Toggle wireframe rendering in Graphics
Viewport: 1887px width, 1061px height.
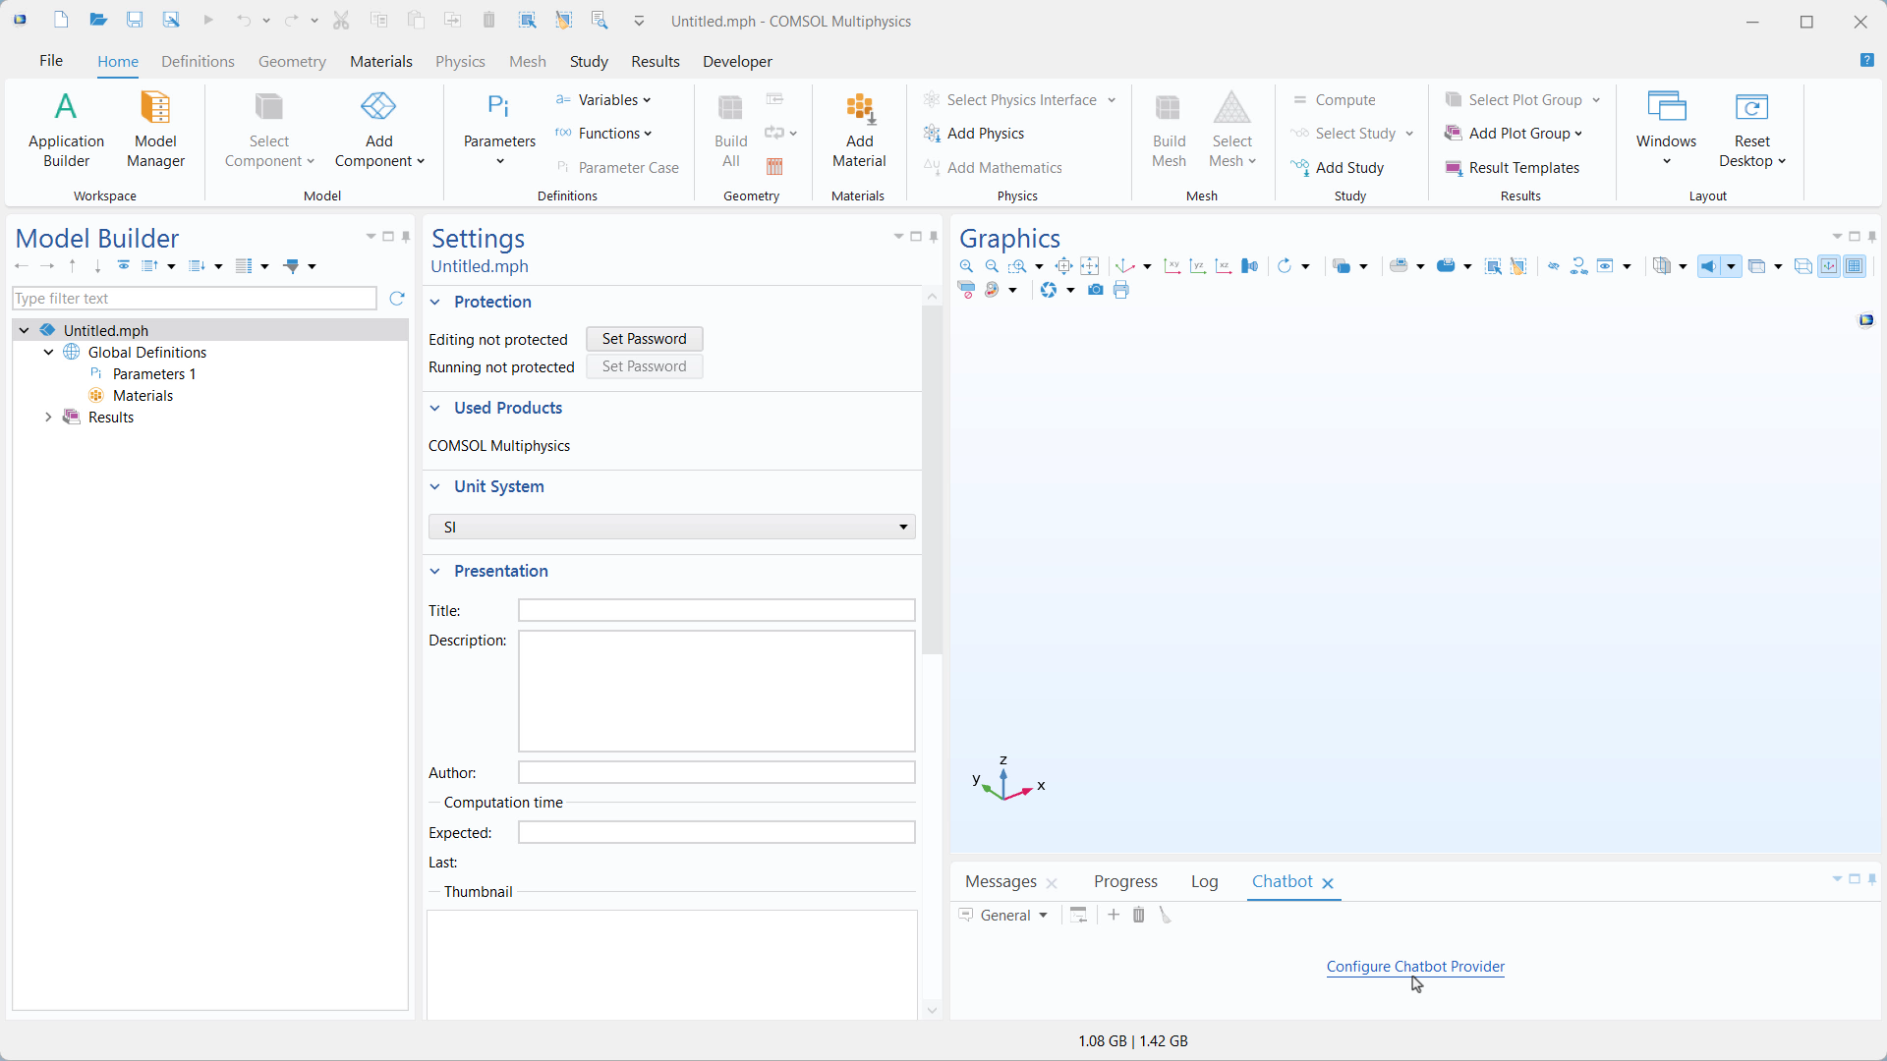1802,266
